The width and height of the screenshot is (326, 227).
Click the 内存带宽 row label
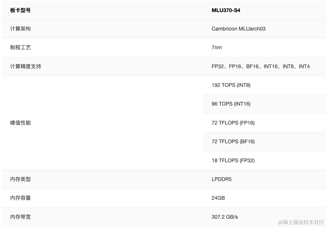[x=20, y=217]
